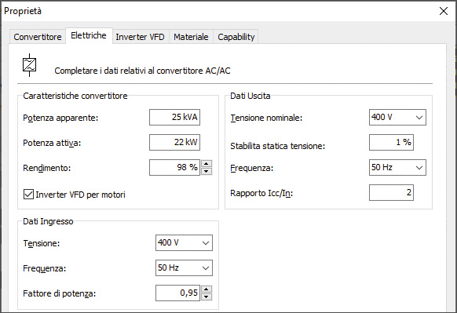Image resolution: width=457 pixels, height=313 pixels.
Task: Click the Rapporto Icc/In field
Action: 391,192
